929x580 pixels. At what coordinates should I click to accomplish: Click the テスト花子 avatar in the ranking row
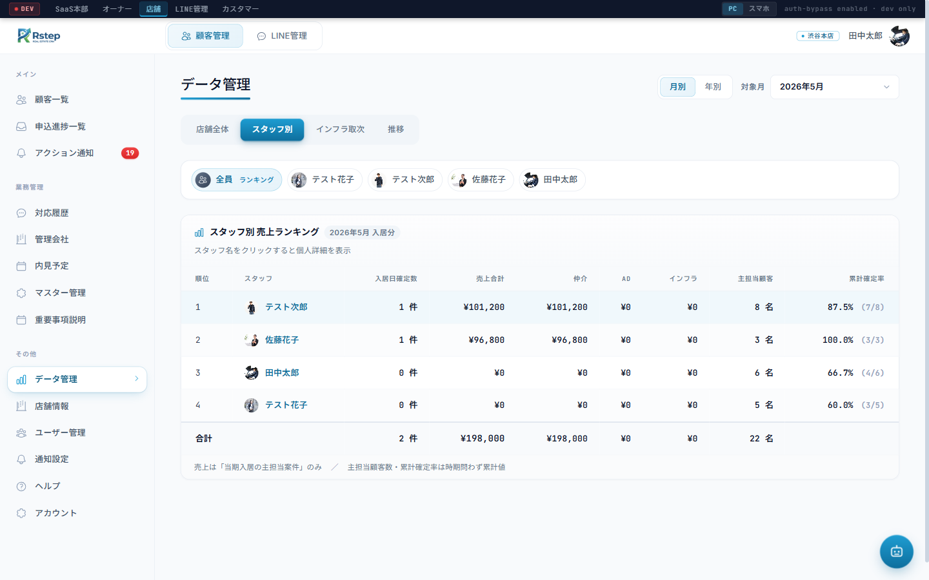(x=252, y=405)
